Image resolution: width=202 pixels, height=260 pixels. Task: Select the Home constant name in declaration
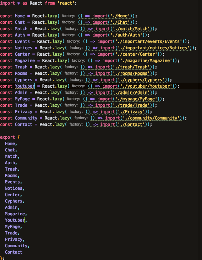click(x=20, y=16)
